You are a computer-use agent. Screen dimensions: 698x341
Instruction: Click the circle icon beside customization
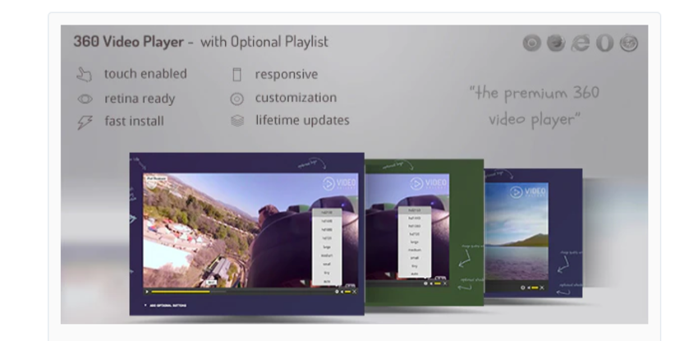pos(236,99)
